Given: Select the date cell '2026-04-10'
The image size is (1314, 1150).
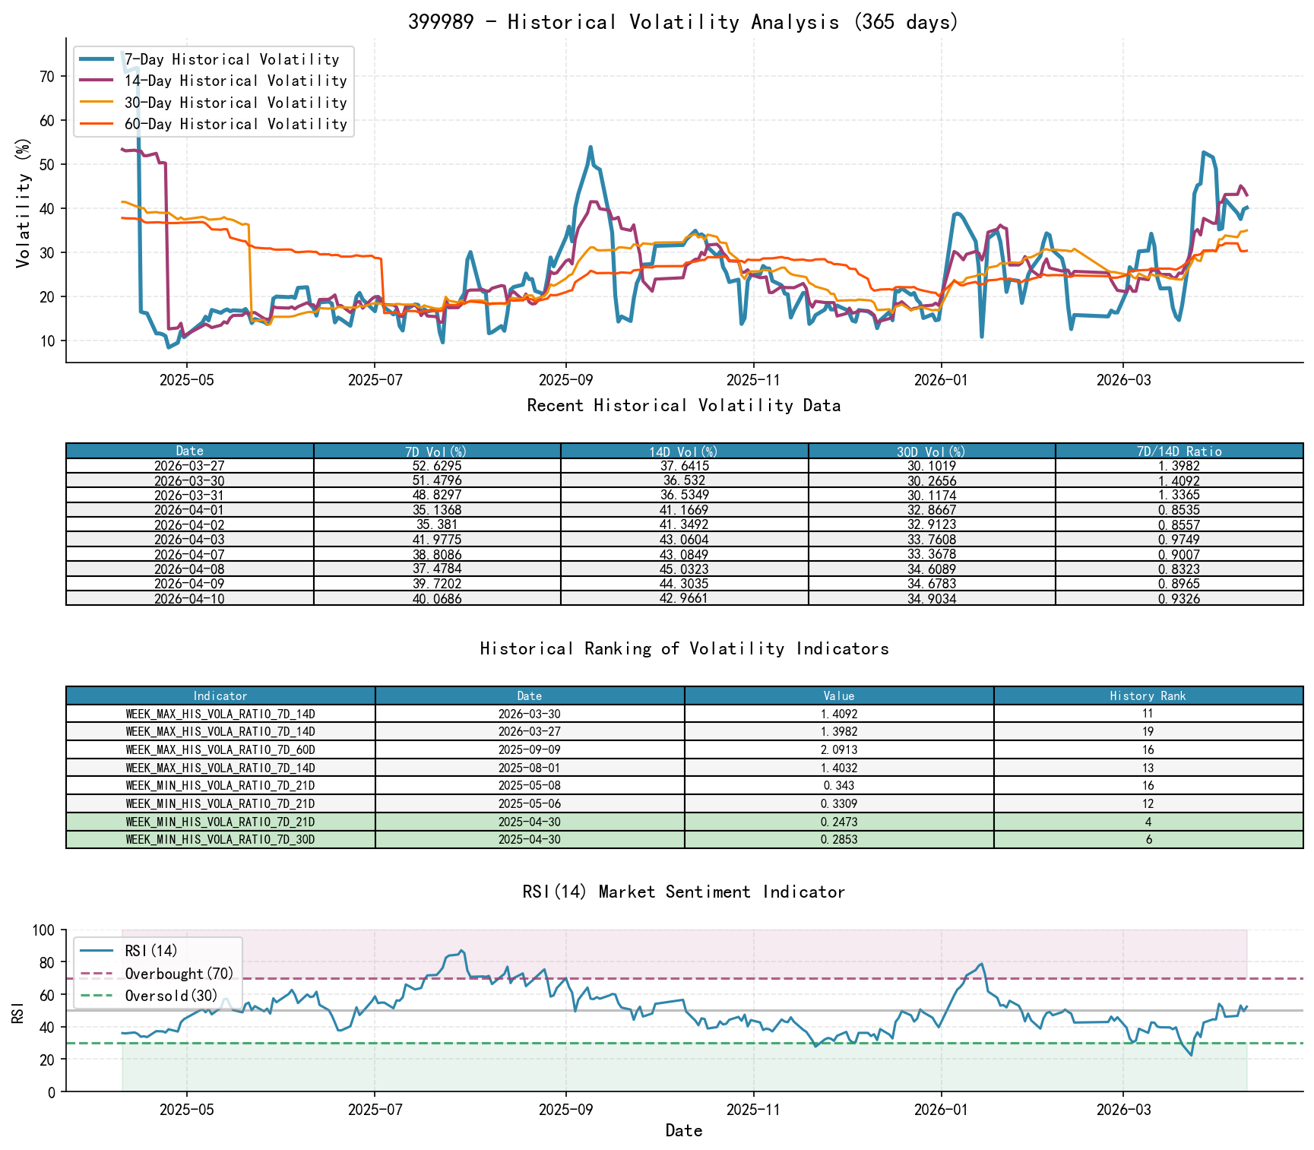Looking at the screenshot, I should (190, 598).
